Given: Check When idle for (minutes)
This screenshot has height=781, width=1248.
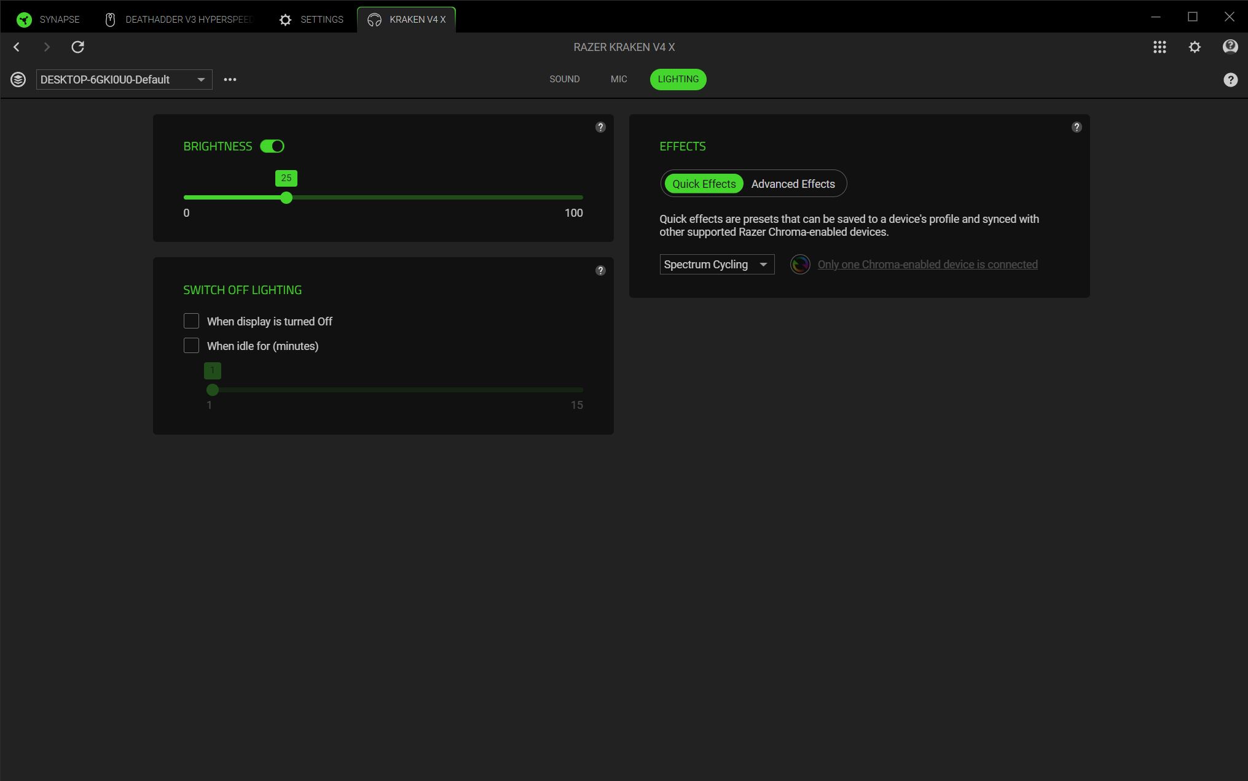Looking at the screenshot, I should pos(191,346).
